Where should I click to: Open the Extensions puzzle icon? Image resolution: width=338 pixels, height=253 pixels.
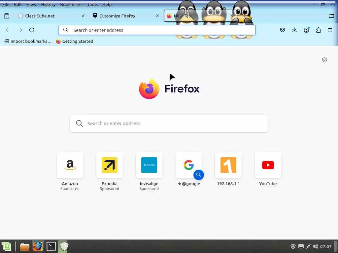pos(318,30)
